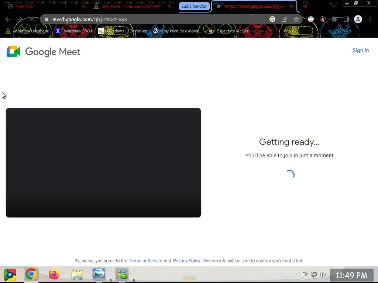Open the Chrome three-dot menu
This screenshot has width=378, height=283.
point(370,19)
